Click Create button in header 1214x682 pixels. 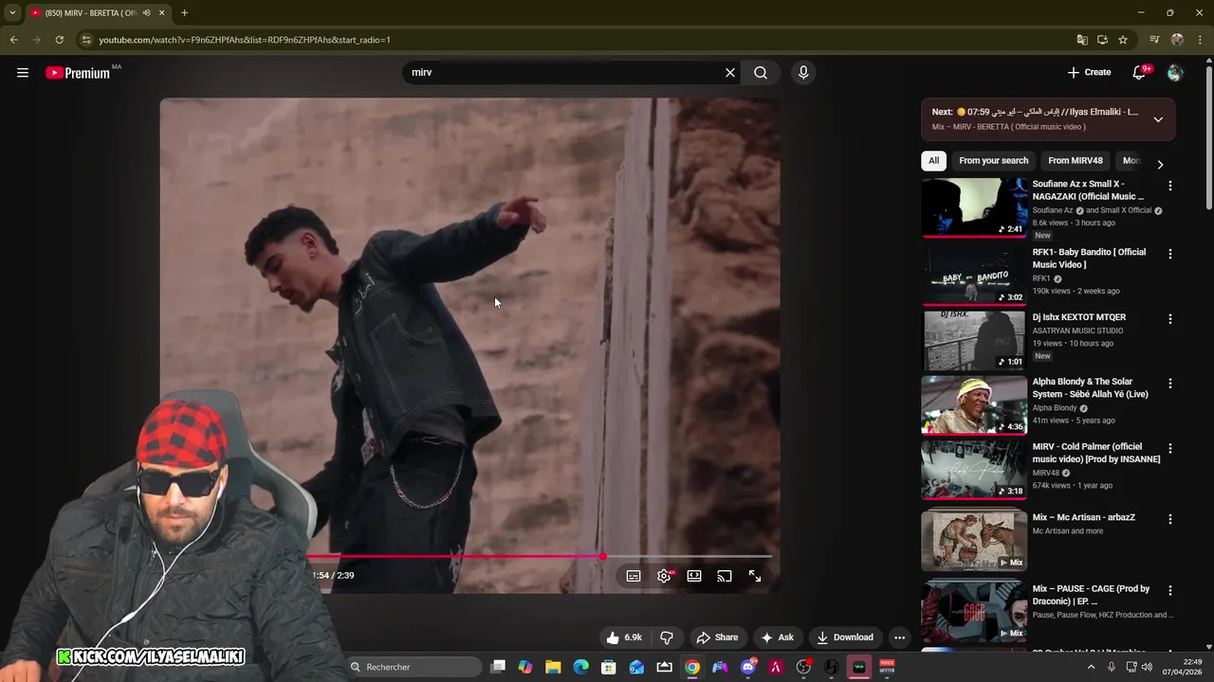(1089, 73)
